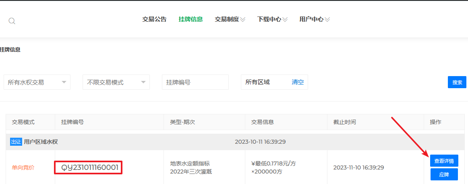Click the blue 出让 badge
The image size is (468, 184).
16,142
